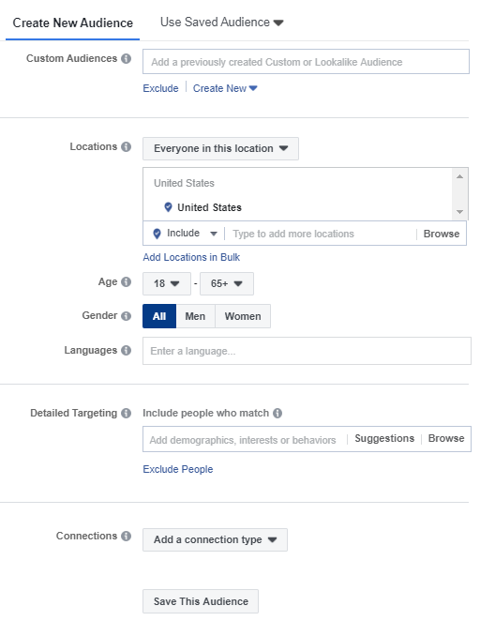Image resolution: width=480 pixels, height=621 pixels.
Task: Click the Languages info icon
Action: pyautogui.click(x=126, y=351)
